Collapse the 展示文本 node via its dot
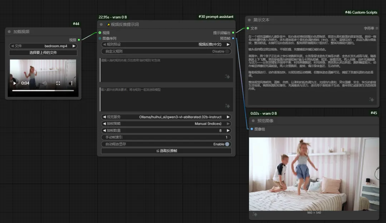Viewport: 386px width, 223px height. tap(249, 20)
